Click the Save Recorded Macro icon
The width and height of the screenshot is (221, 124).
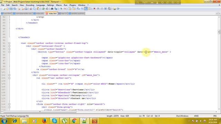109,9
